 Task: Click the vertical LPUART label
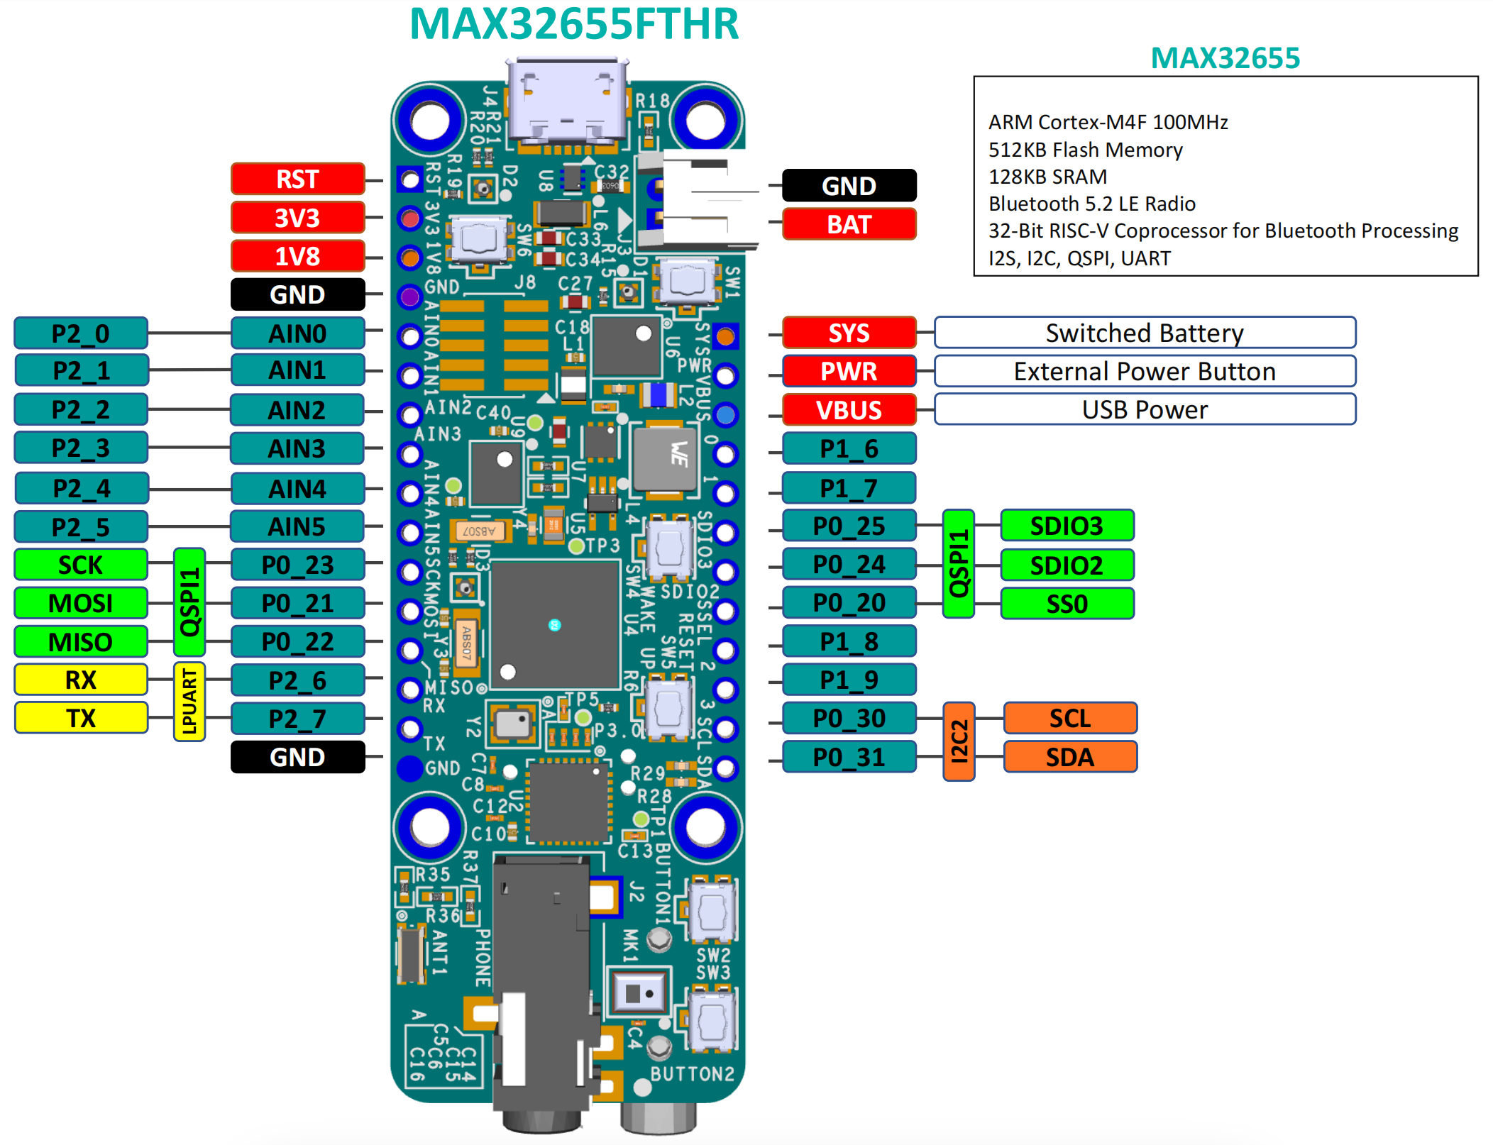tap(189, 702)
